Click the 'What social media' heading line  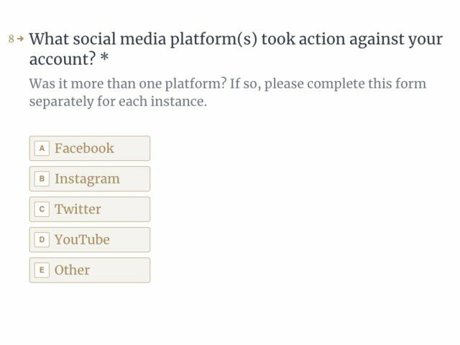pyautogui.click(x=236, y=40)
